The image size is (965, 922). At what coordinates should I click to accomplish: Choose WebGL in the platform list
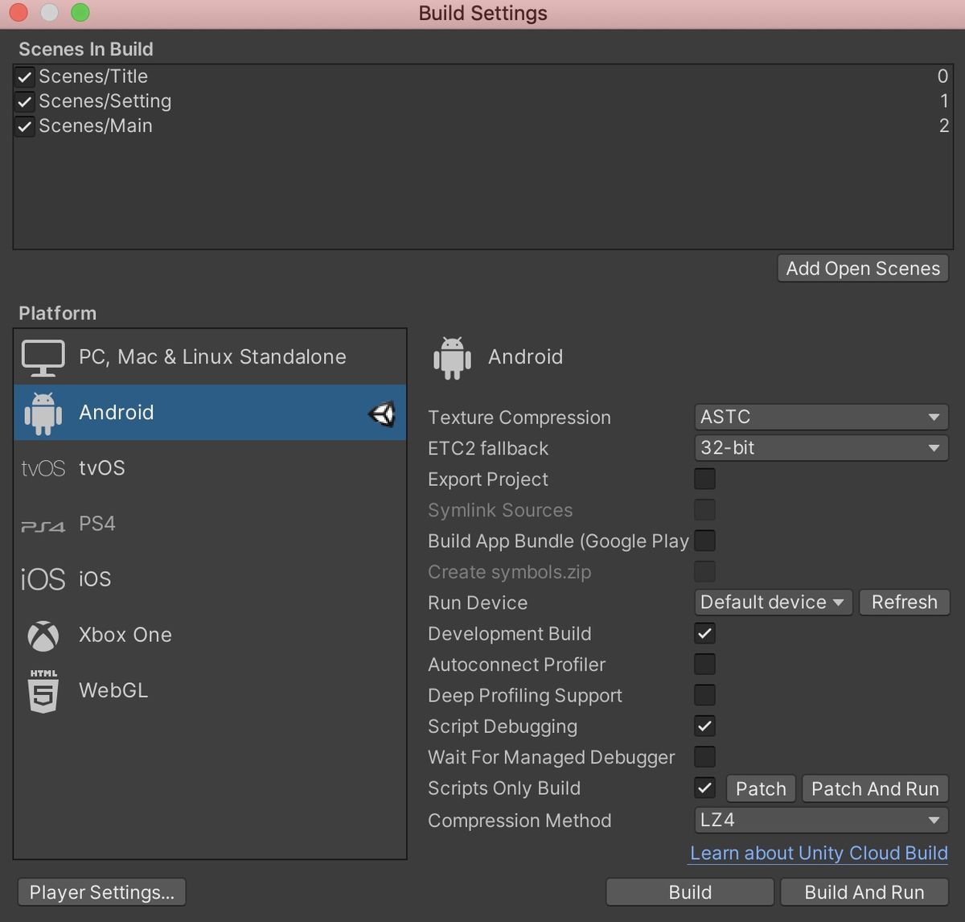click(210, 690)
